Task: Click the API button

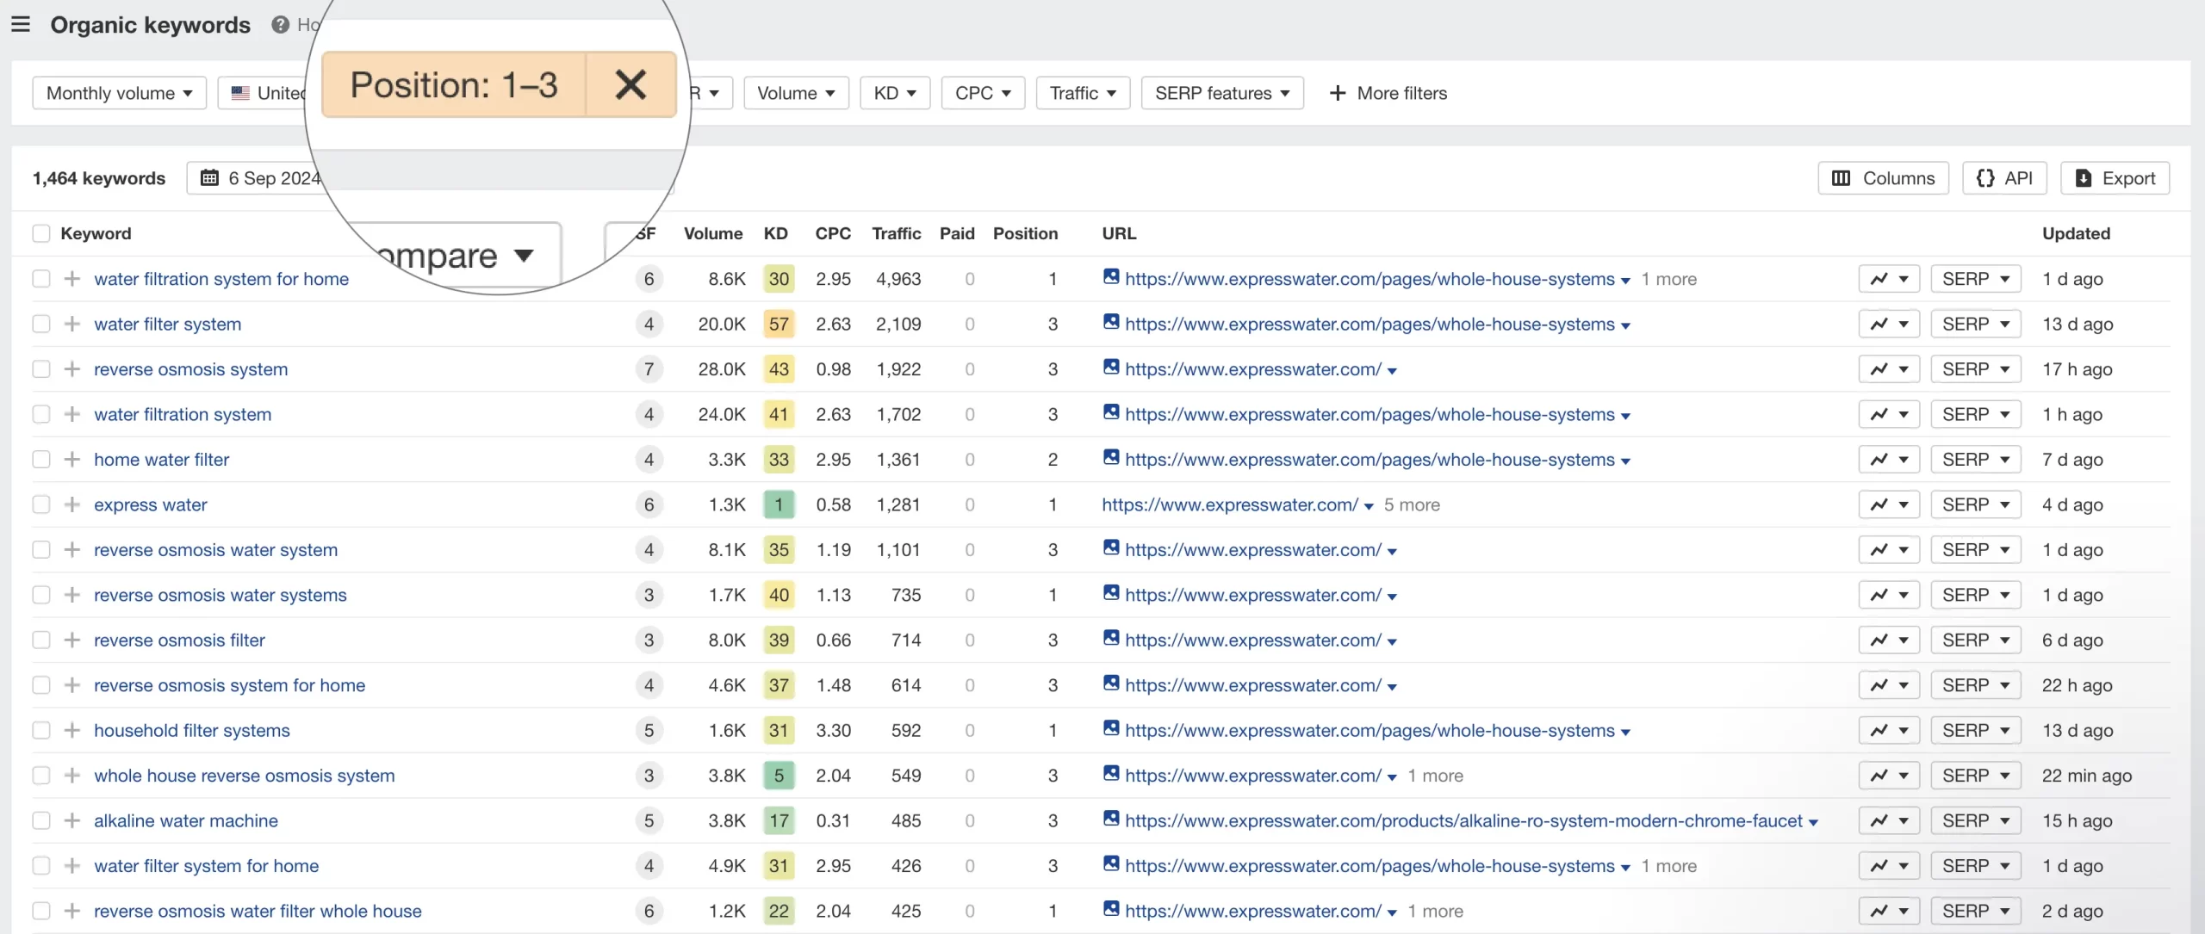Action: (2005, 178)
